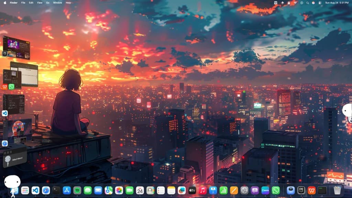Click the white mascot character on right edge

(x=347, y=112)
